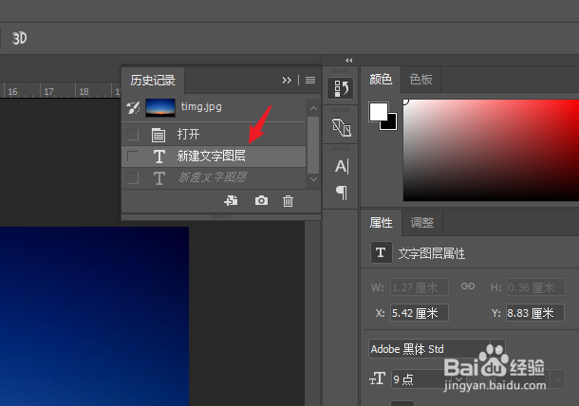Click the H height field 0.36 厘米
The height and width of the screenshot is (406, 579).
point(535,287)
